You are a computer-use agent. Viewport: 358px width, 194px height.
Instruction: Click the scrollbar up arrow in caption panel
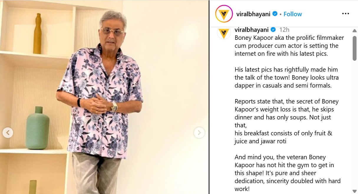(354, 31)
